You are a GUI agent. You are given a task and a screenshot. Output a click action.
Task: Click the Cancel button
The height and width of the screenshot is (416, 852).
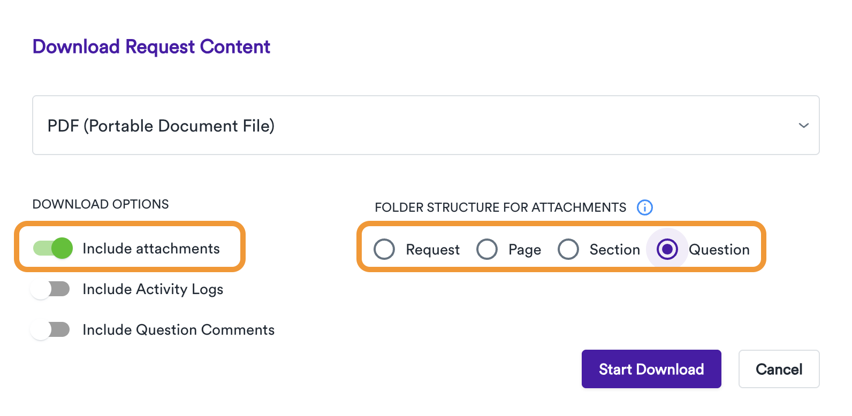[x=779, y=369]
